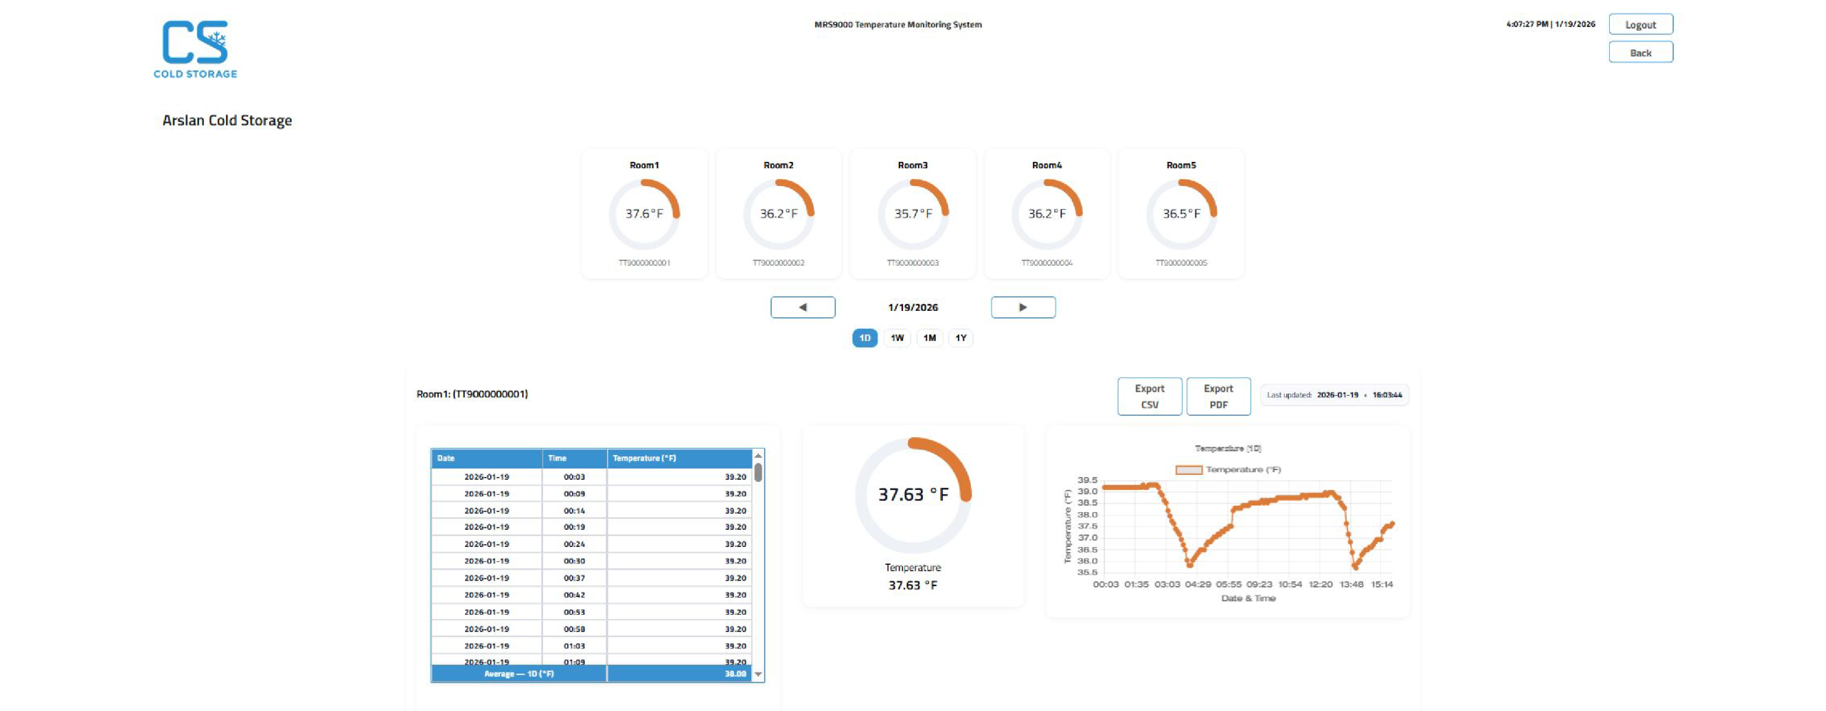The height and width of the screenshot is (711, 1826).
Task: Open the Room3 gauge card
Action: [x=912, y=214]
